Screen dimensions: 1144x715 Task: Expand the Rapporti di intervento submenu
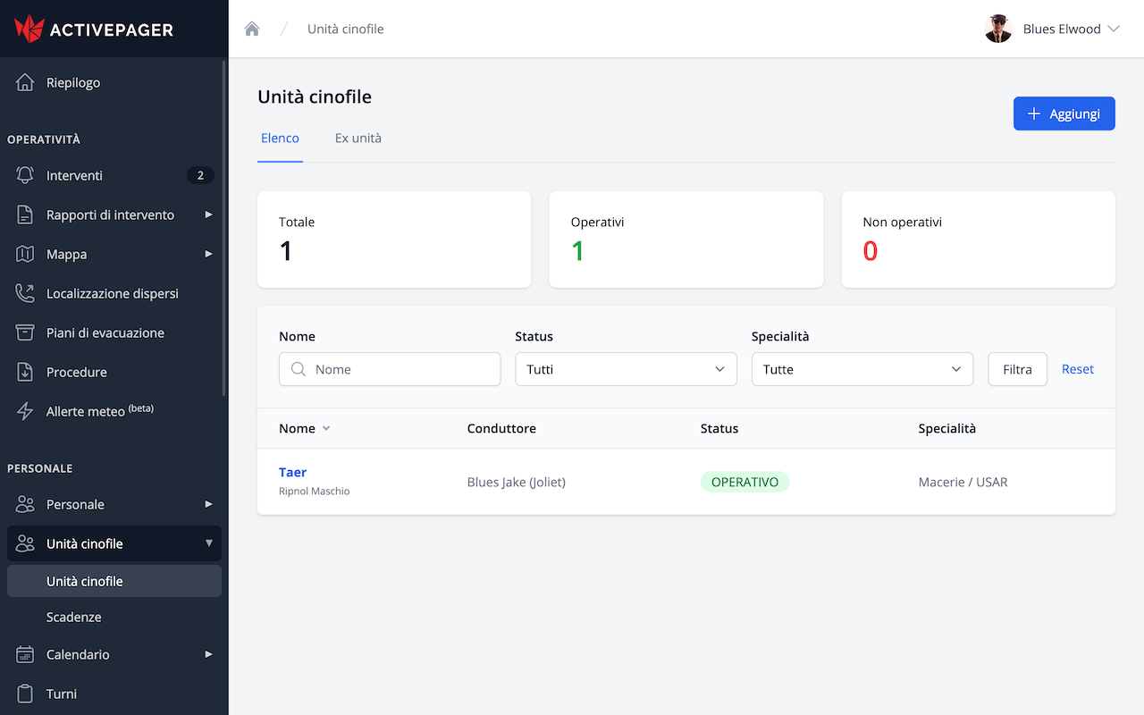point(208,214)
